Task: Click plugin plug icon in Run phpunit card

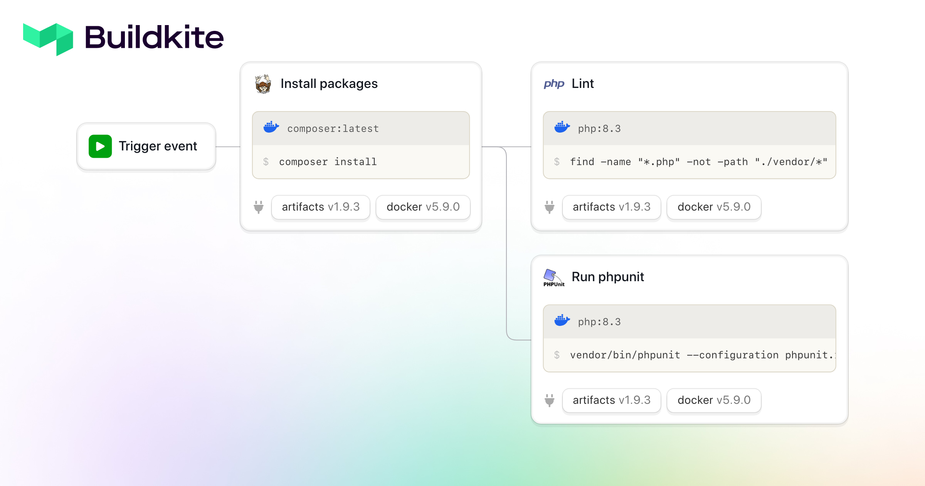Action: click(550, 400)
